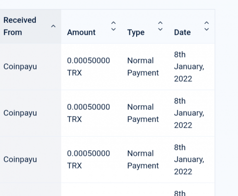Select the Date column header text
The height and width of the screenshot is (196, 238).
point(182,32)
